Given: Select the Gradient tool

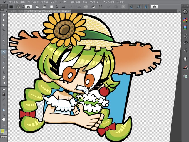Looking at the screenshot, I should 4,94.
